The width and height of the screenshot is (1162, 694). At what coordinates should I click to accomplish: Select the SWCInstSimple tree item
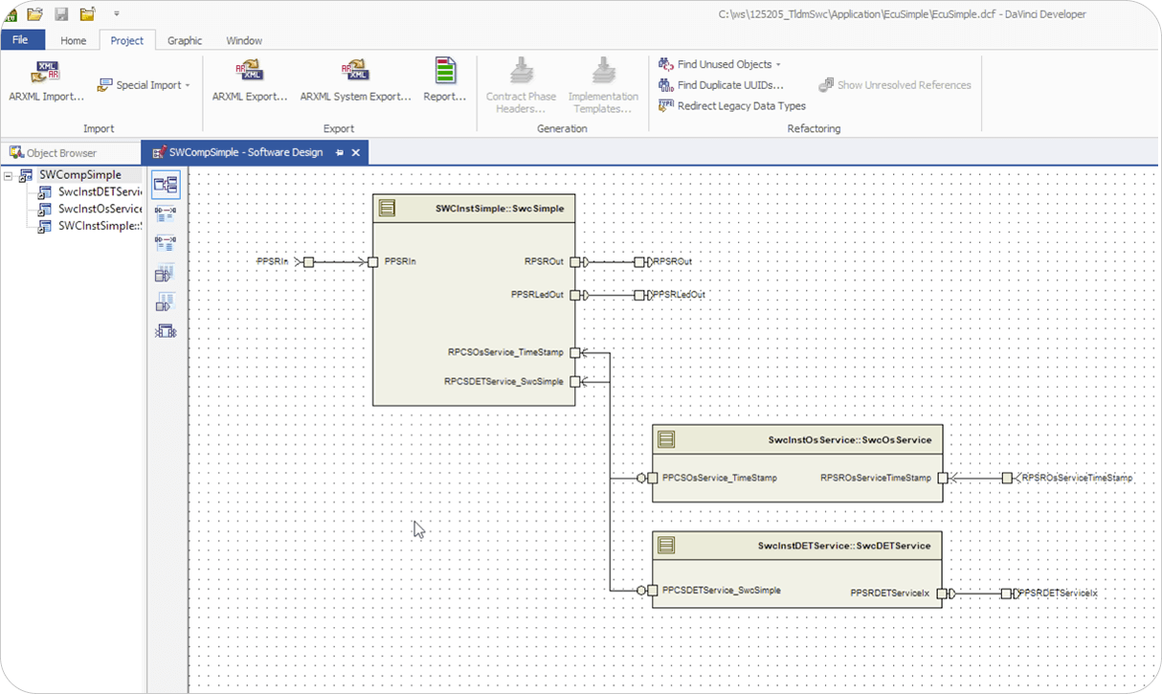point(100,226)
